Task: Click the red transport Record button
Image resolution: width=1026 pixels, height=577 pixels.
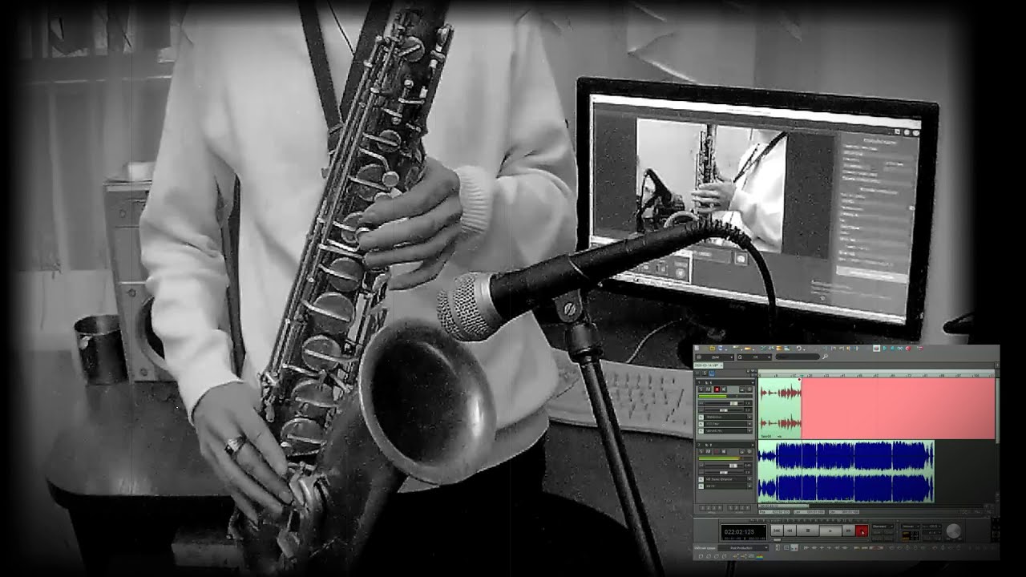Action: pyautogui.click(x=862, y=531)
